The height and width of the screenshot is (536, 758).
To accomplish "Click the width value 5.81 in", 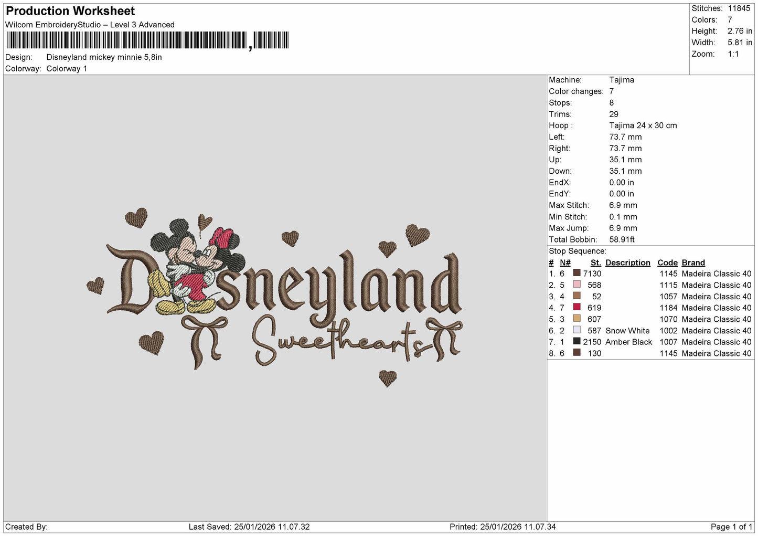I will pos(740,43).
